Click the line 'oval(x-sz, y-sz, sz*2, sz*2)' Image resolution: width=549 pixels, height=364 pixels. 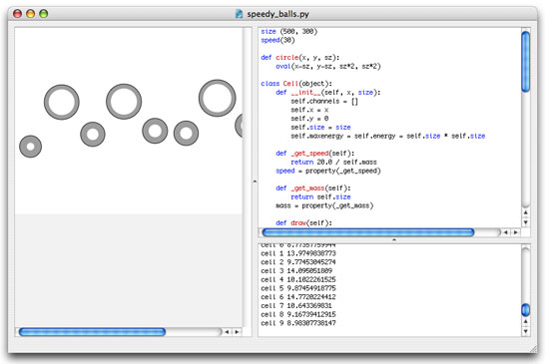coord(328,66)
